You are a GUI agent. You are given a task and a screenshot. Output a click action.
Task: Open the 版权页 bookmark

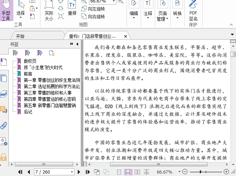pyautogui.click(x=30, y=61)
